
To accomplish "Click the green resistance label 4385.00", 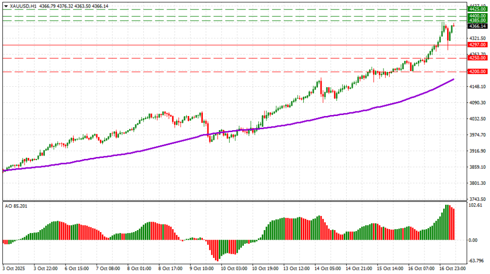I will click(x=478, y=20).
